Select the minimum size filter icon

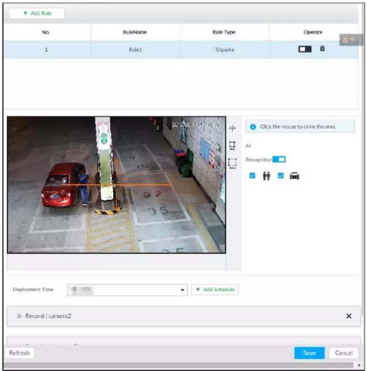(232, 146)
